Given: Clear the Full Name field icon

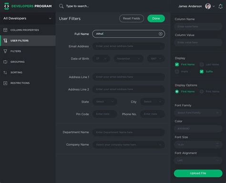Looking at the screenshot, I should (161, 34).
